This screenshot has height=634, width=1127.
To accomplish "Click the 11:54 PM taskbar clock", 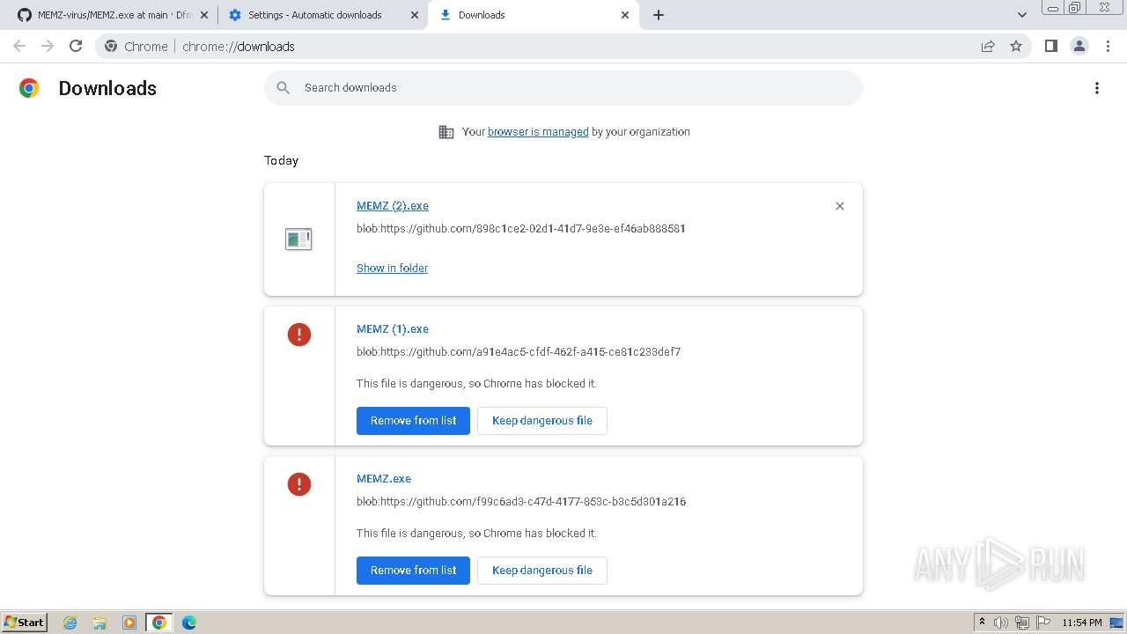I will (x=1082, y=623).
